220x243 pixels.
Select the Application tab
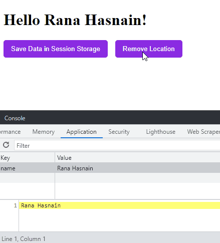tap(82, 132)
